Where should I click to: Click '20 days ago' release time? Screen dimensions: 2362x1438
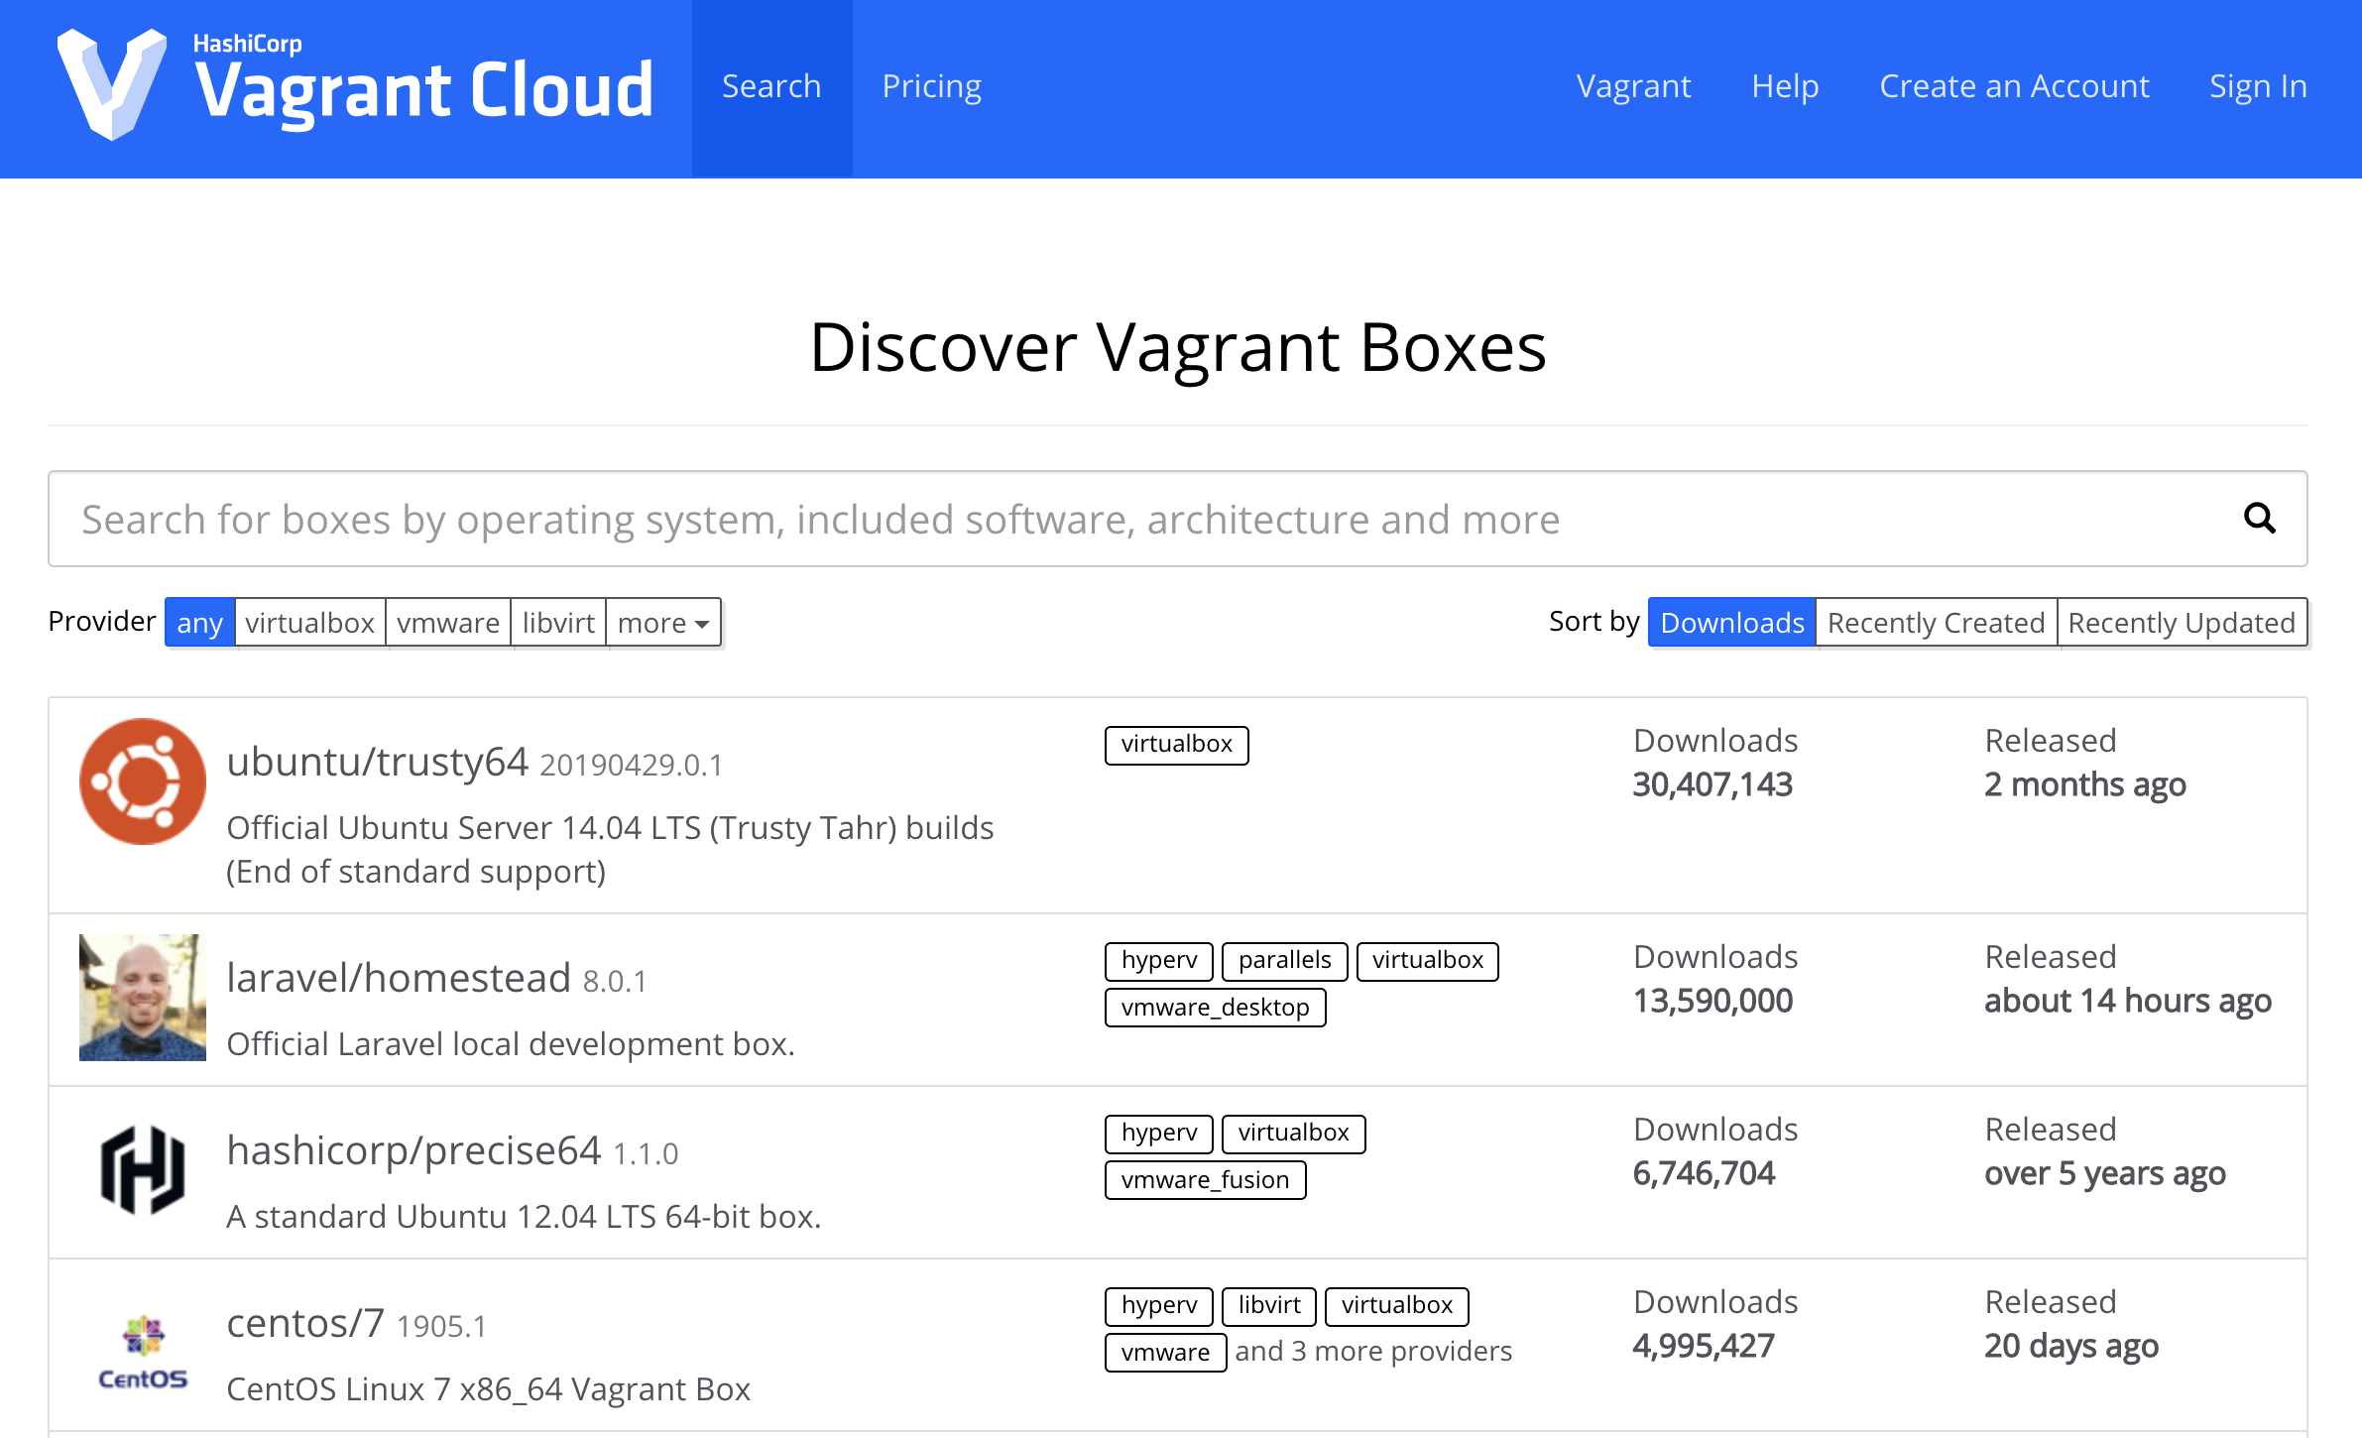pyautogui.click(x=2071, y=1346)
